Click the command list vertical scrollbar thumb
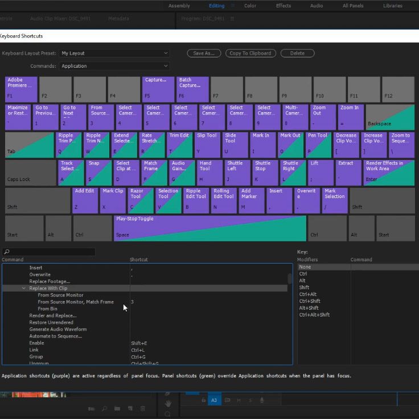The height and width of the screenshot is (419, 419). 290,278
